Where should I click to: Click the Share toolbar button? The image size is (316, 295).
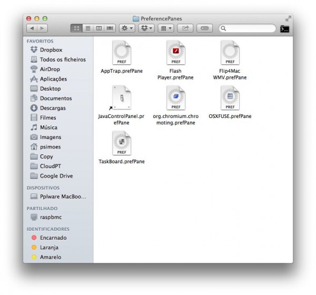click(x=185, y=28)
